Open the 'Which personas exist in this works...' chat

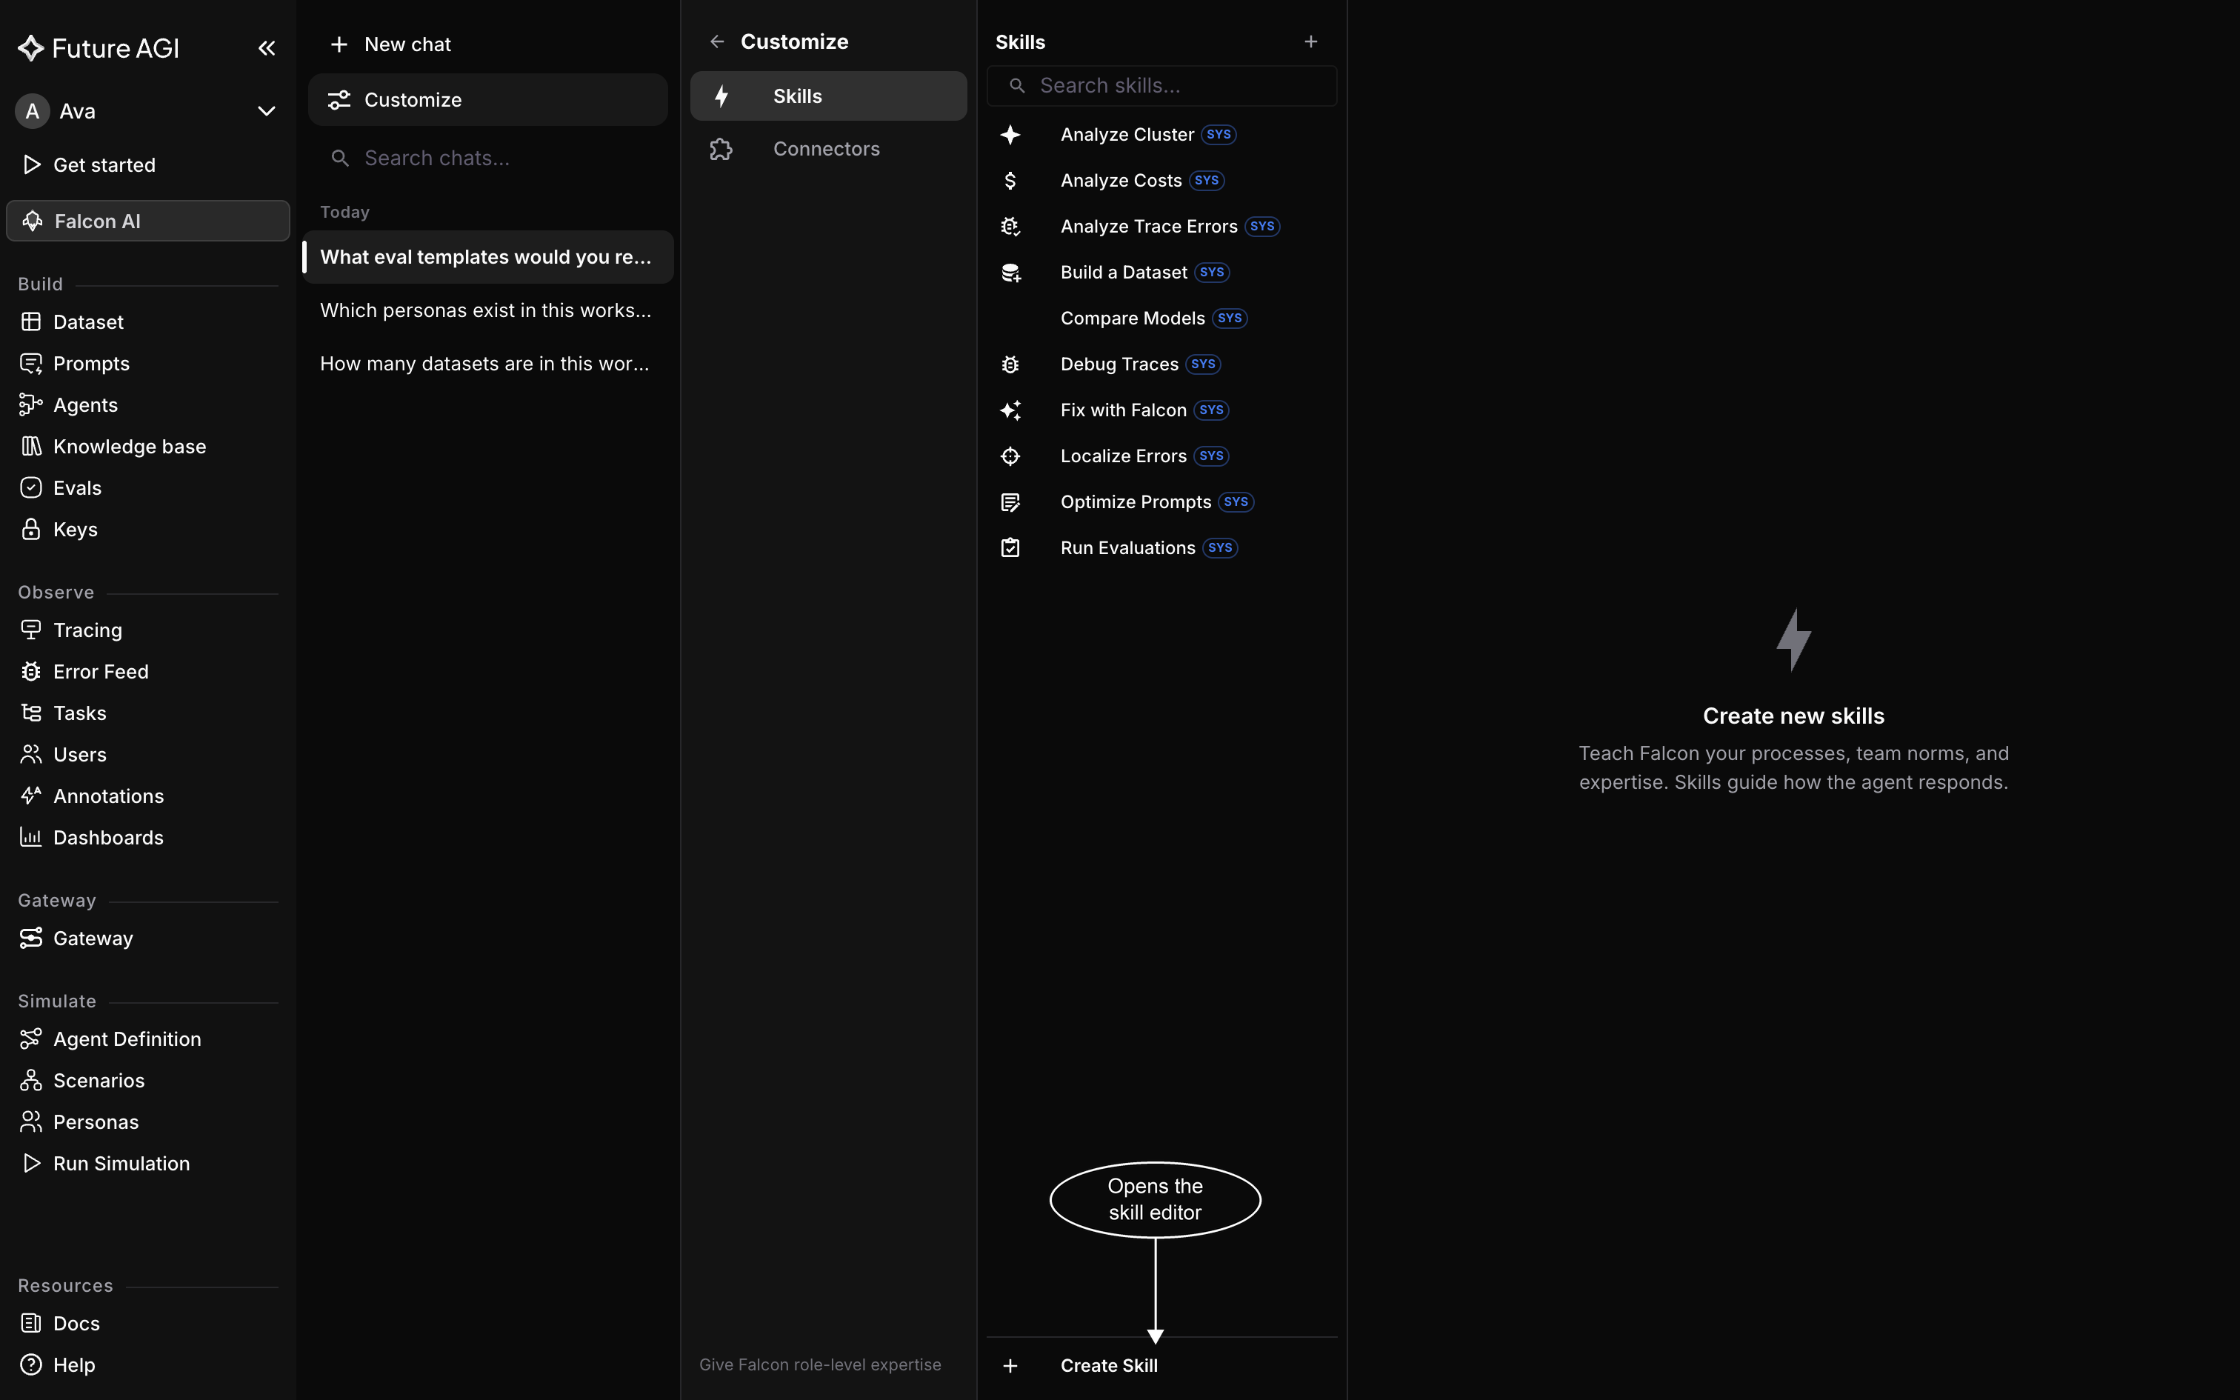tap(488, 310)
